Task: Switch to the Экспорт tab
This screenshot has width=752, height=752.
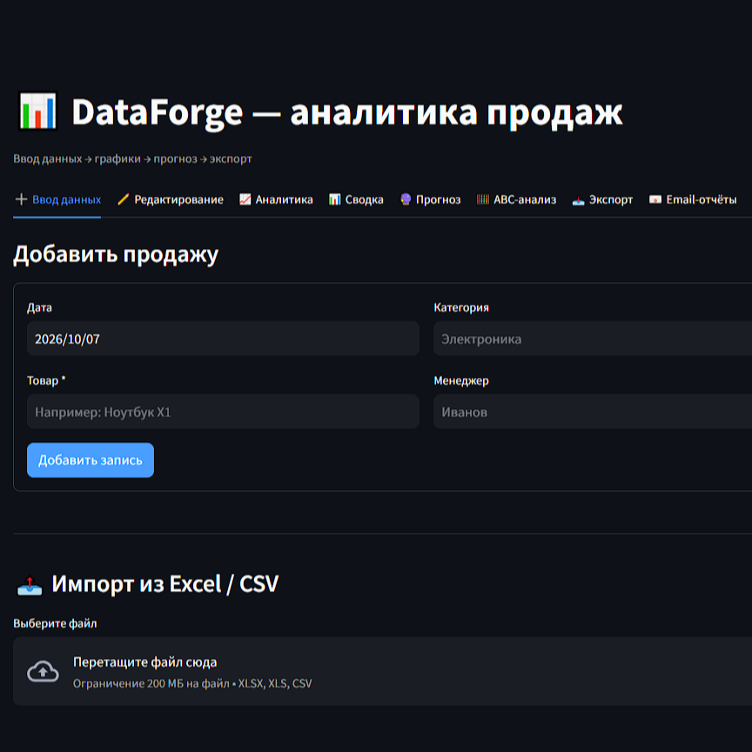Action: coord(602,199)
